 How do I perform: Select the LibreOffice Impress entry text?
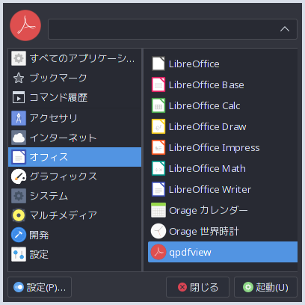click(214, 148)
